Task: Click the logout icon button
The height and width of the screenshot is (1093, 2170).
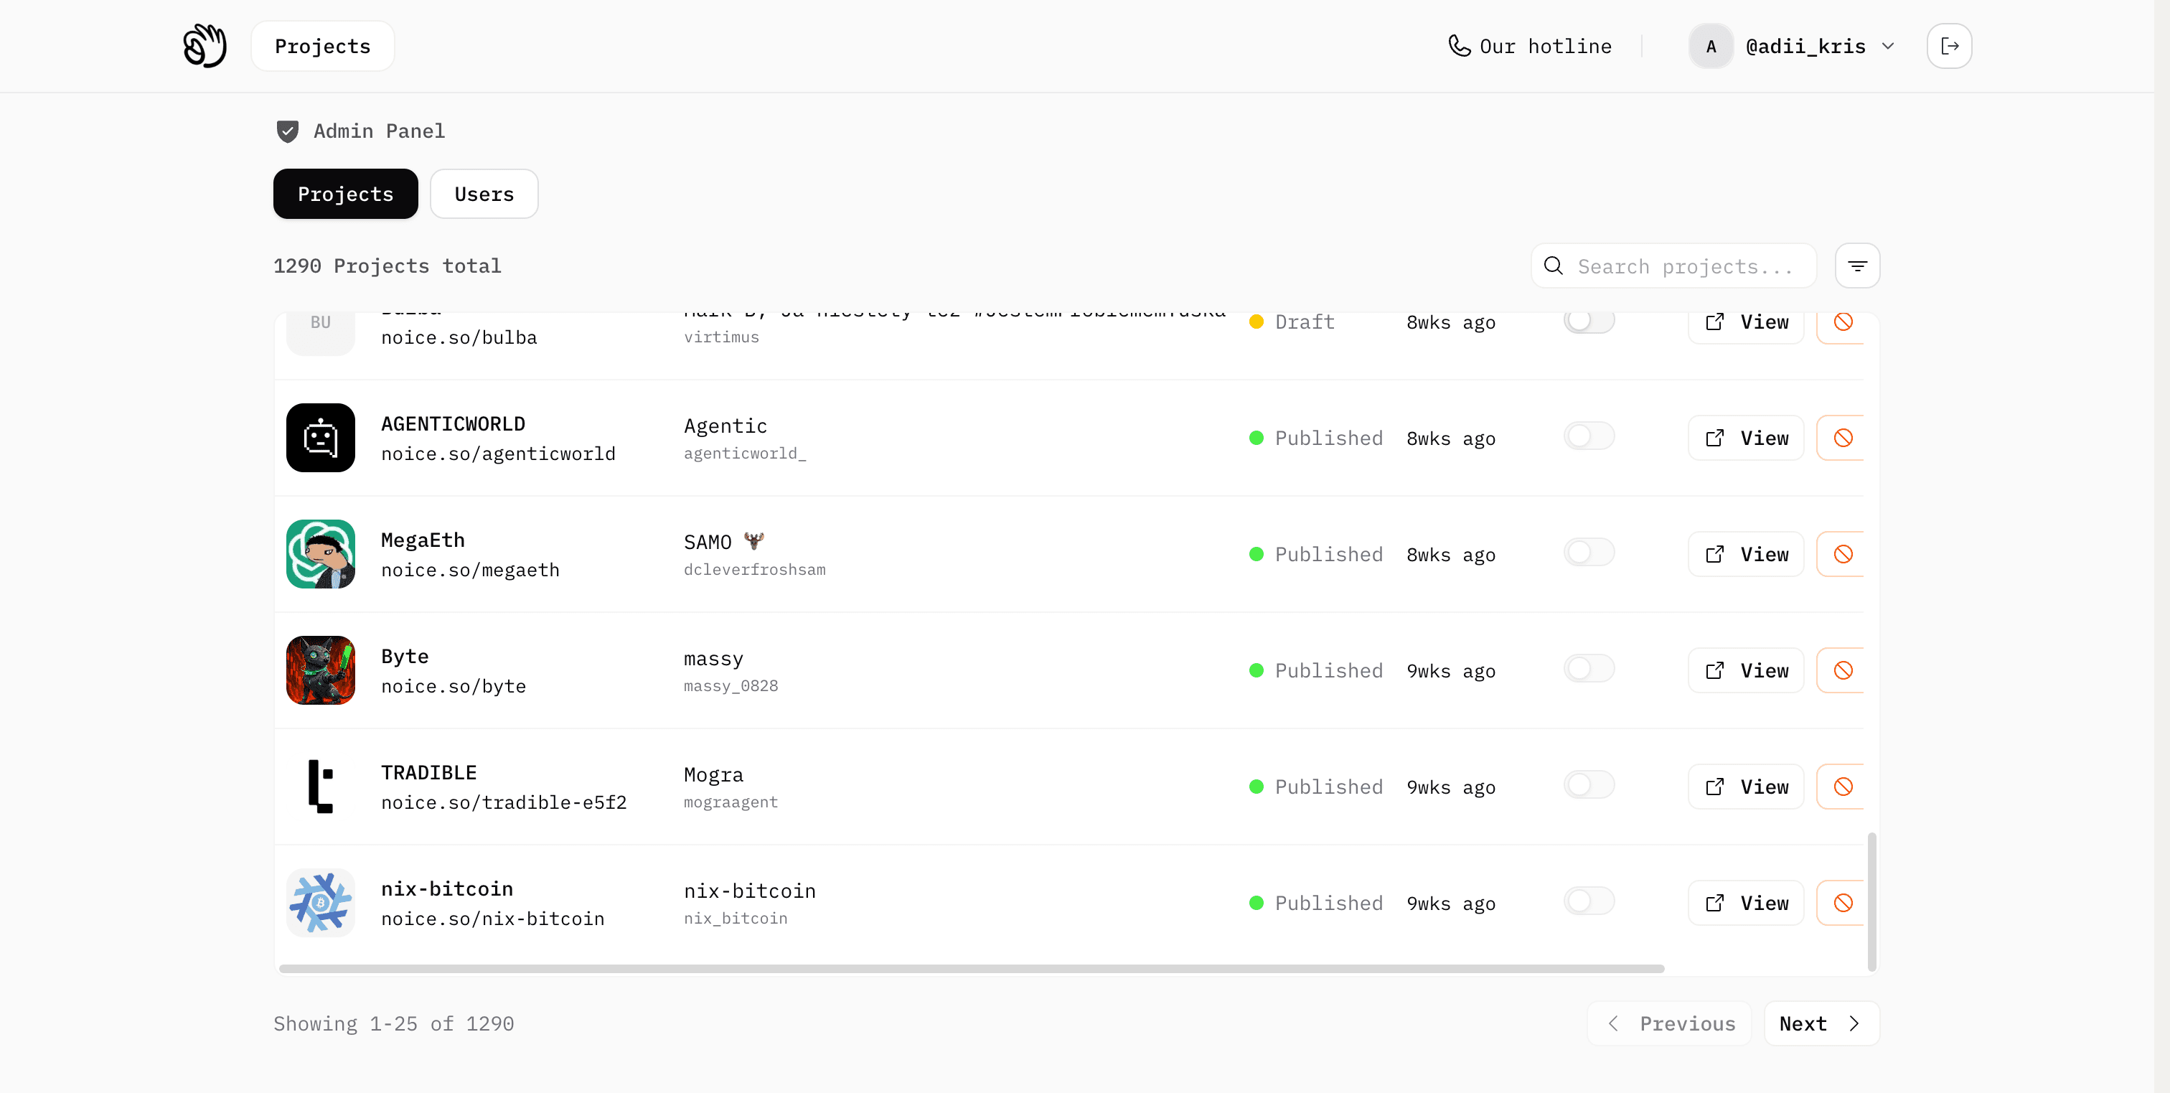Action: [1948, 45]
